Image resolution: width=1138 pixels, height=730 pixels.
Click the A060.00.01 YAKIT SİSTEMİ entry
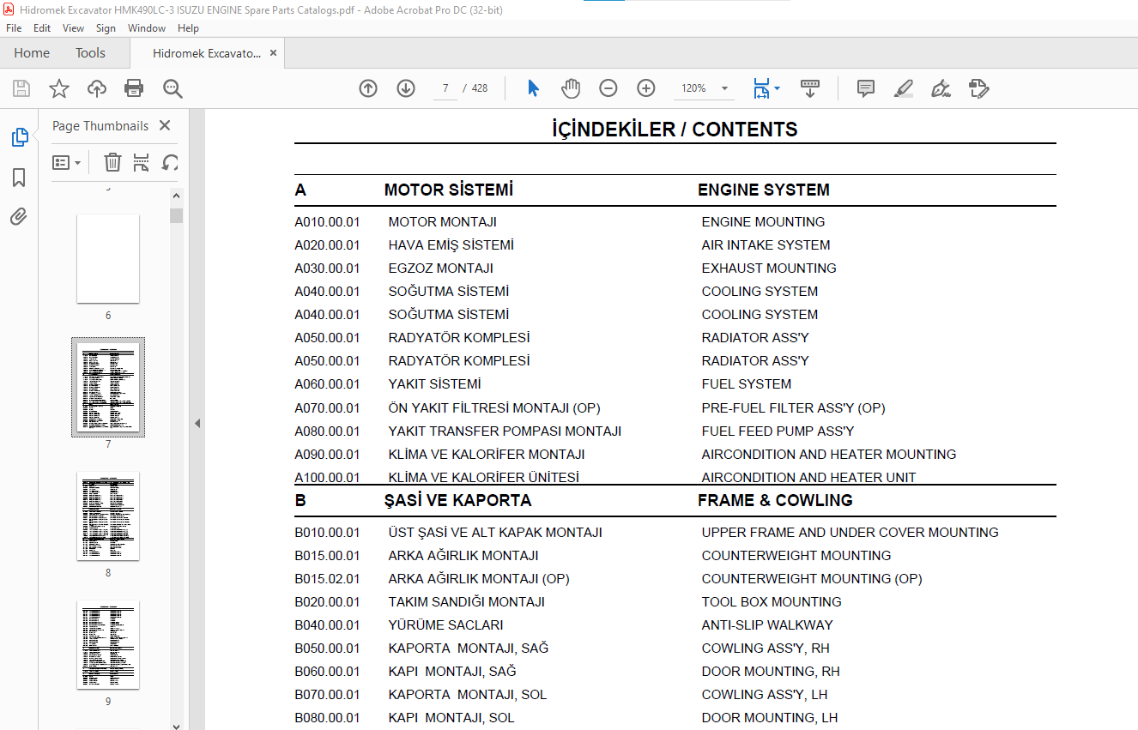(542, 383)
